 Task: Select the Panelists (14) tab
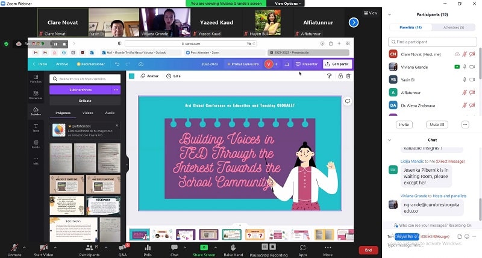tap(410, 28)
